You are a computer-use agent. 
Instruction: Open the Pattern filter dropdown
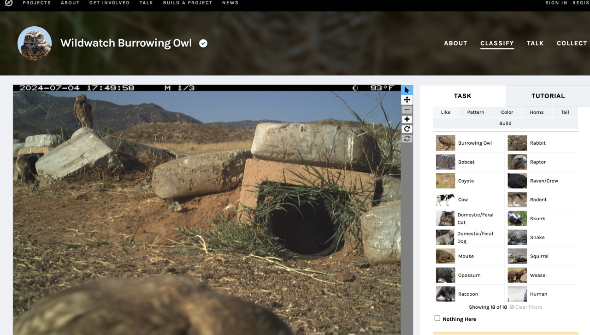pos(475,112)
